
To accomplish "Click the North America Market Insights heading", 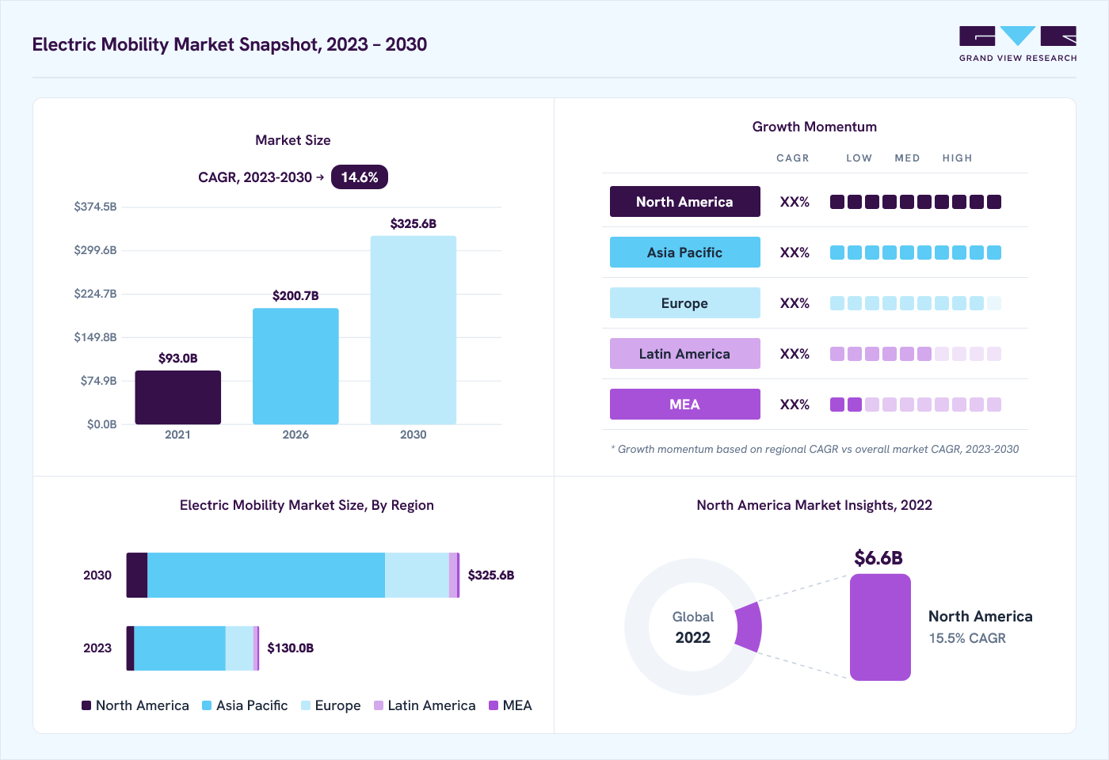I will click(814, 505).
